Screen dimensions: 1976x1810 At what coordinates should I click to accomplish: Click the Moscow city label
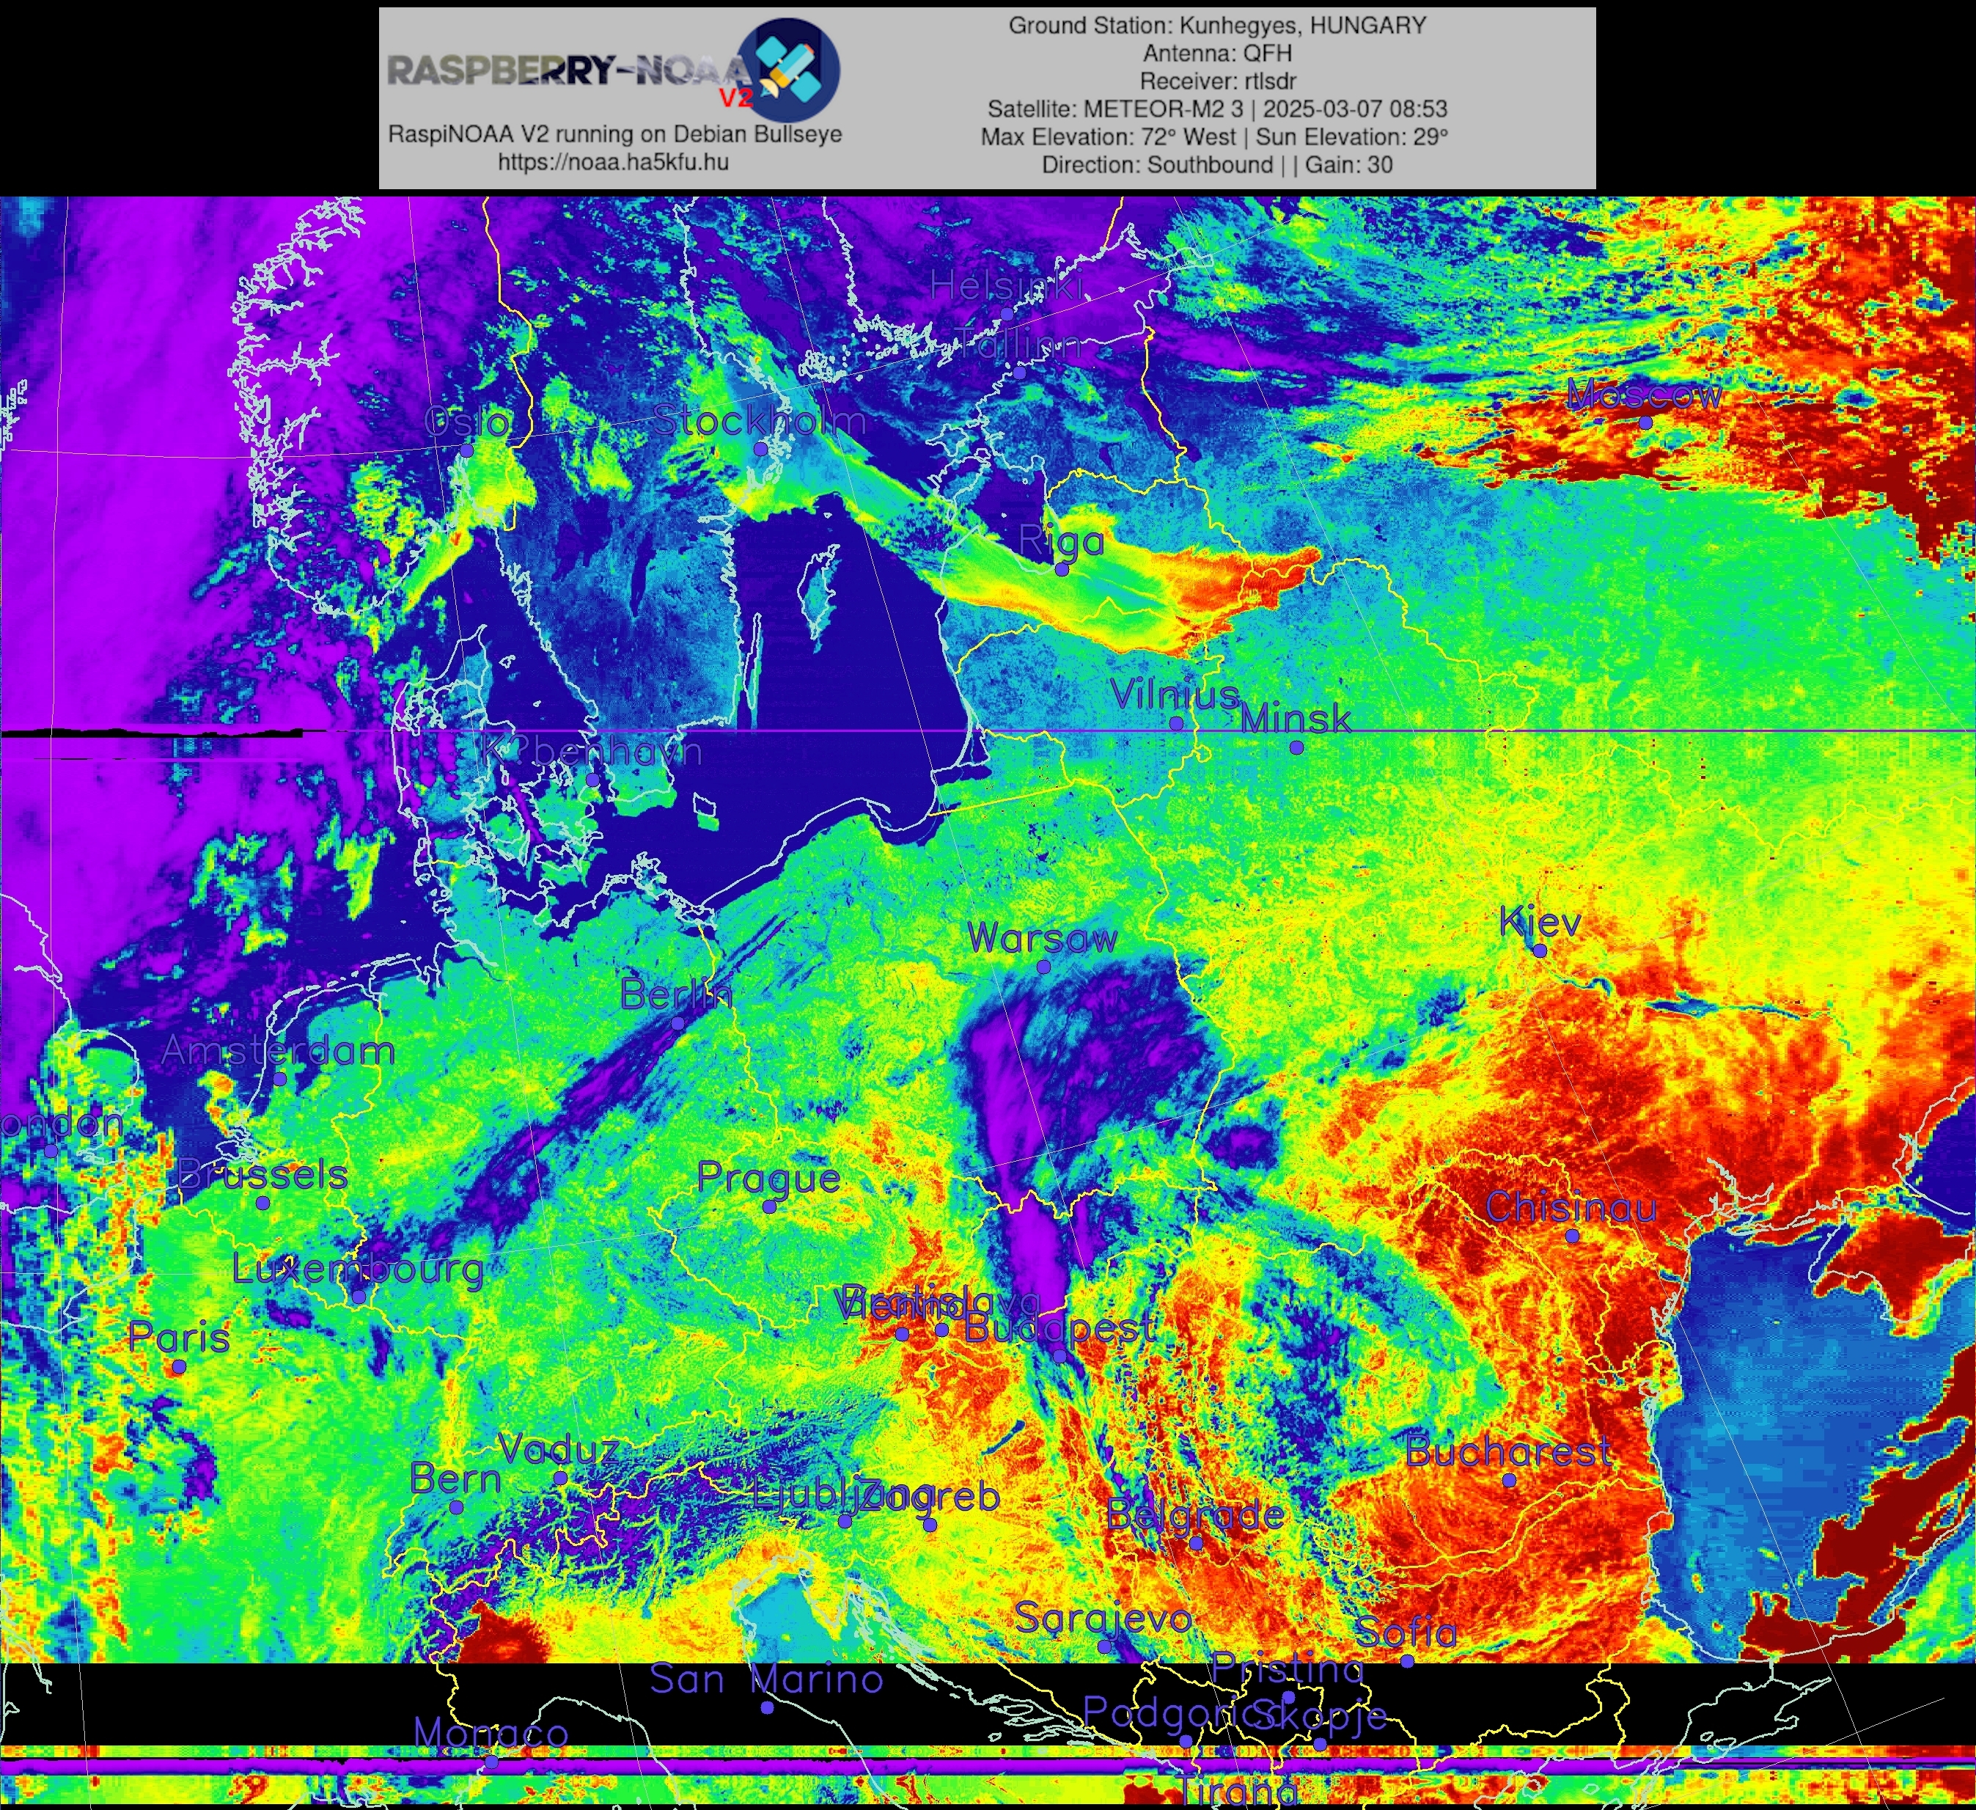[x=1644, y=395]
